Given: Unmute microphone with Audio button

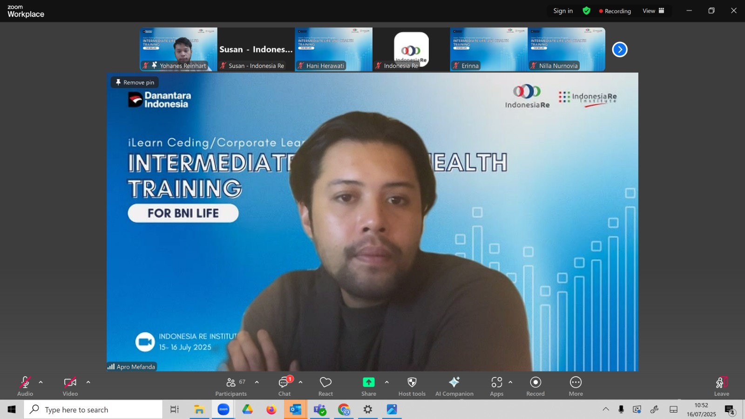Looking at the screenshot, I should [25, 386].
